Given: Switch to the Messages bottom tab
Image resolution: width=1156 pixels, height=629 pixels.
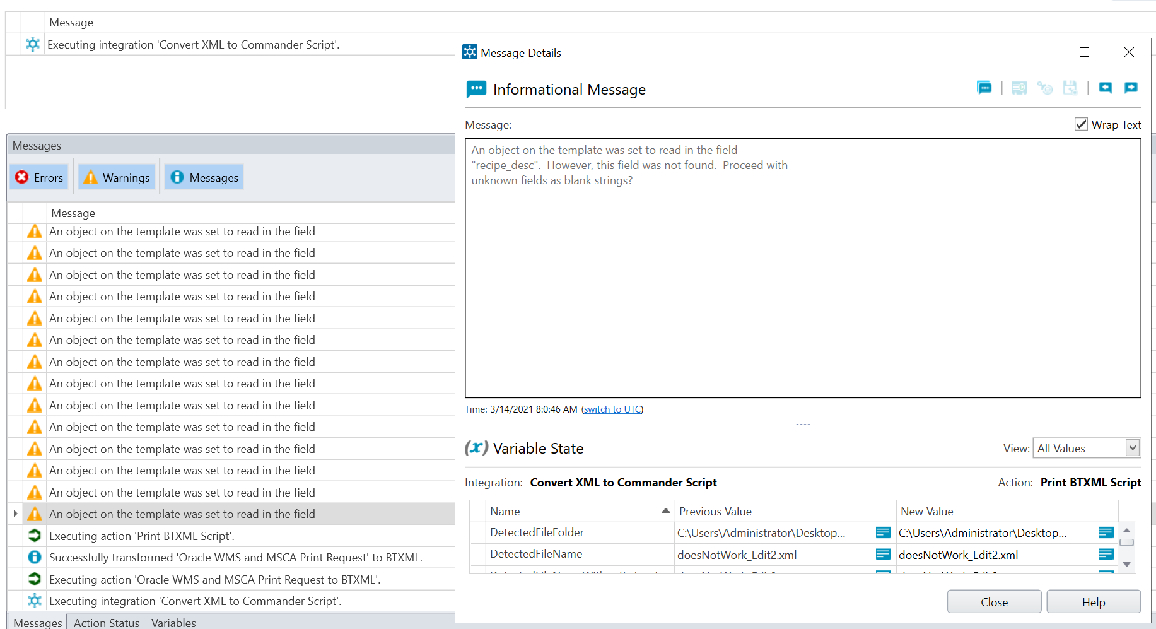Looking at the screenshot, I should [x=38, y=622].
